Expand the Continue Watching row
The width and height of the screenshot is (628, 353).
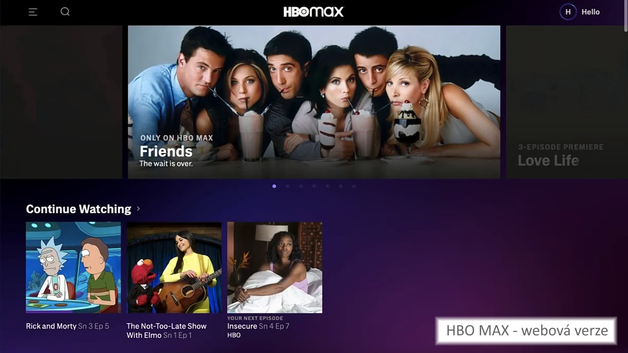pos(138,209)
